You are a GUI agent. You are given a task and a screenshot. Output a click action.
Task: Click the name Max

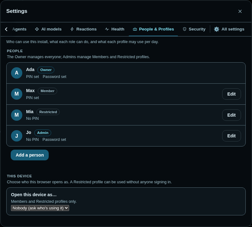click(30, 91)
